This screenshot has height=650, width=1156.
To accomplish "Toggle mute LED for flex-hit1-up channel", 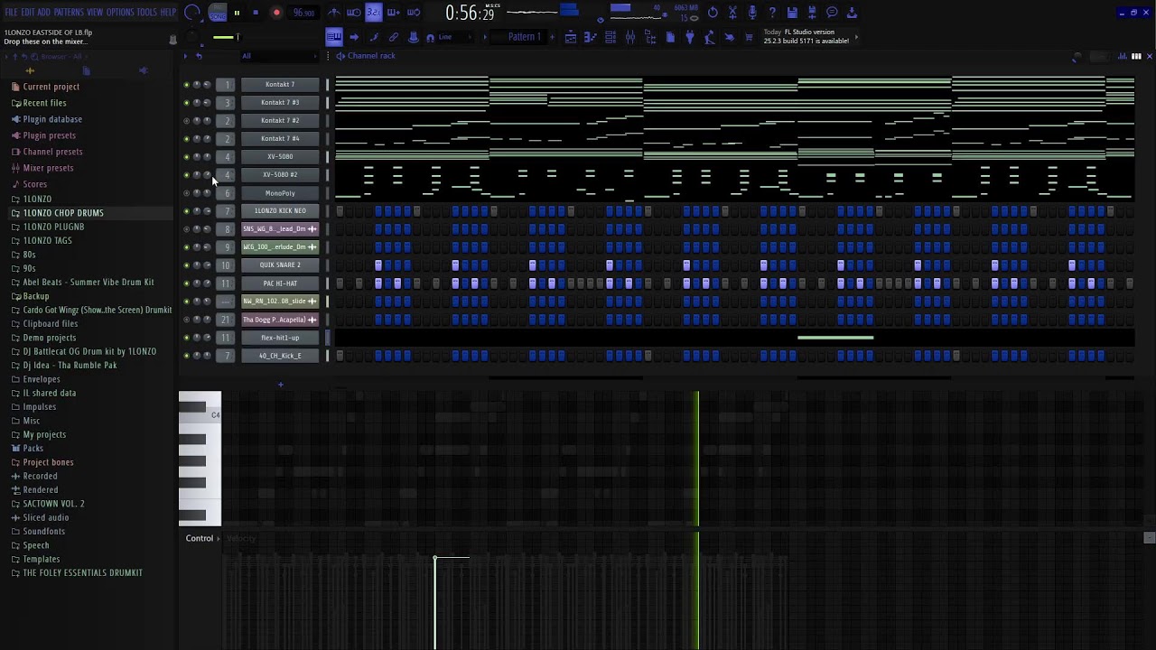I will (x=187, y=338).
